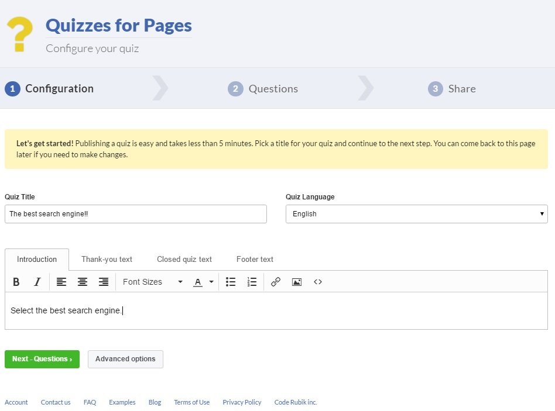Align text to the right
555x411 pixels.
click(x=103, y=282)
